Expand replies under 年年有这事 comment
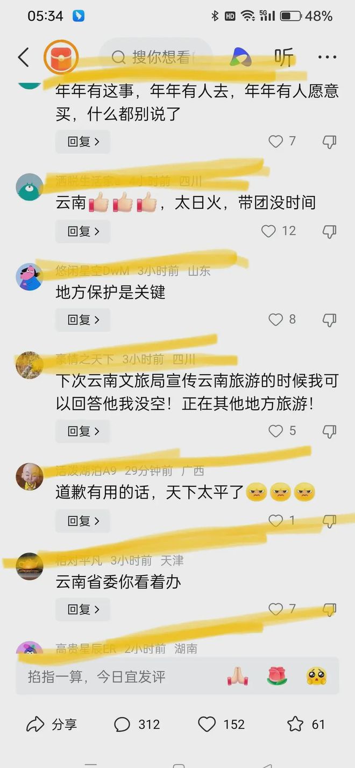 83,141
